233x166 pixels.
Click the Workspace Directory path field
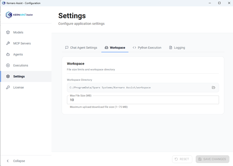(138, 88)
